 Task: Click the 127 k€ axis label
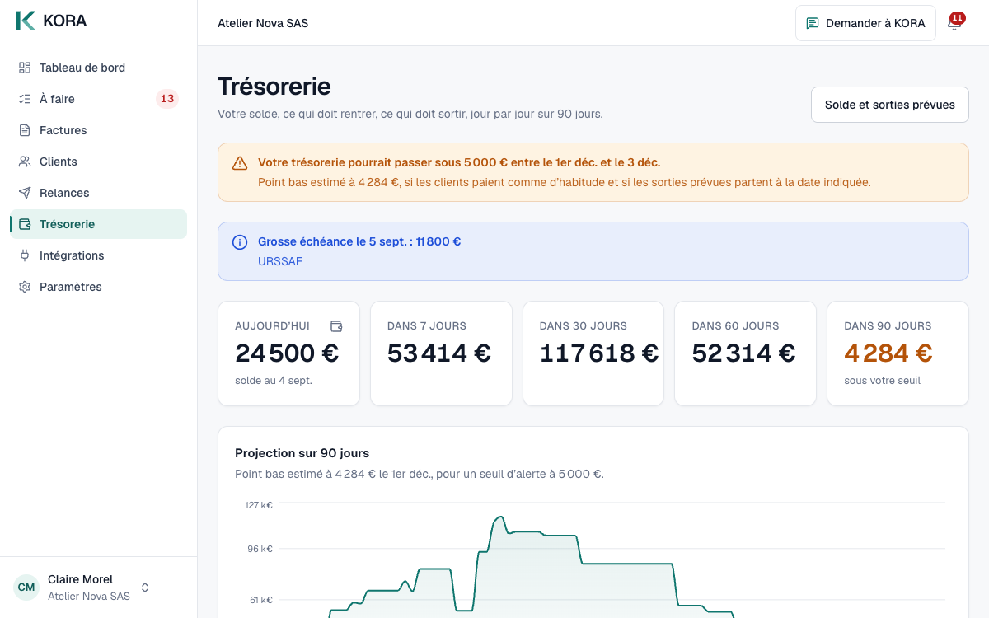coord(259,505)
